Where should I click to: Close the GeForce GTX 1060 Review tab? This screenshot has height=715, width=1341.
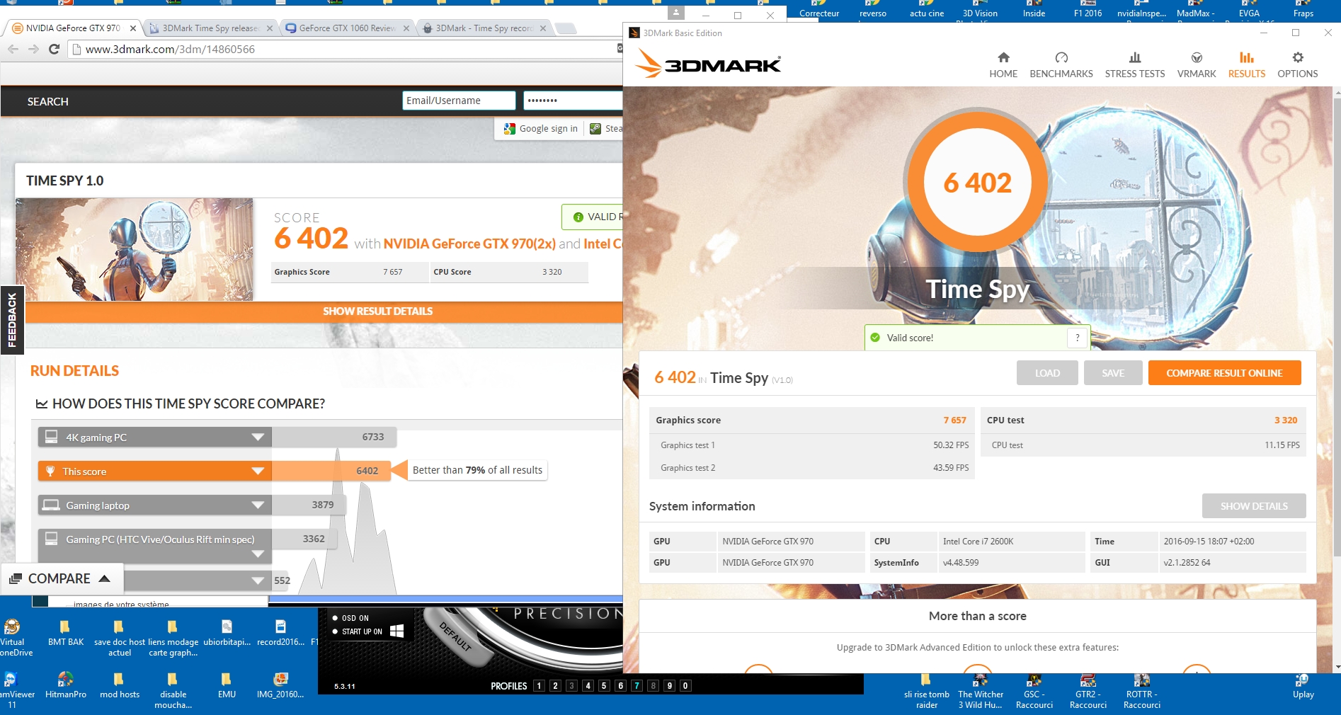coord(406,28)
